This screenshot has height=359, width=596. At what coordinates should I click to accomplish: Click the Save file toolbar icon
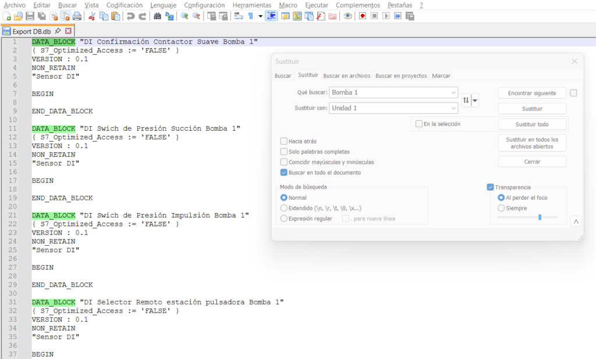30,16
